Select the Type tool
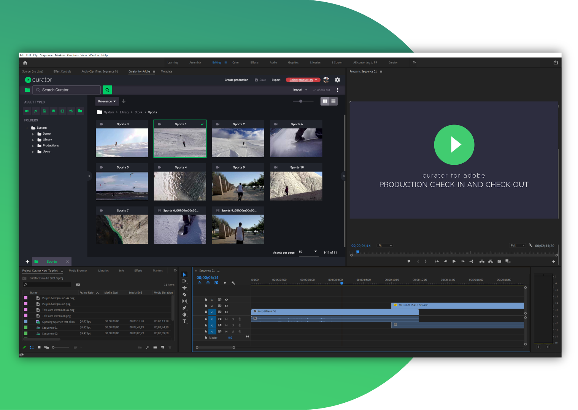 (x=184, y=321)
